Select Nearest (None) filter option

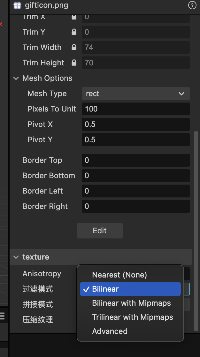[119, 275]
